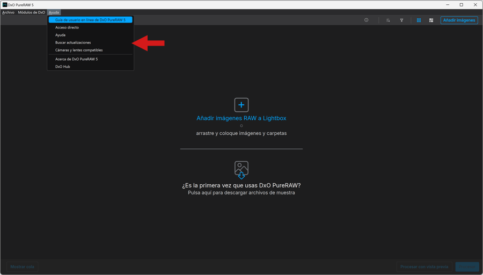The image size is (483, 275).
Task: Click the ¿Es la primera vez que usas DxO PureRAW? text
Action: tap(241, 185)
